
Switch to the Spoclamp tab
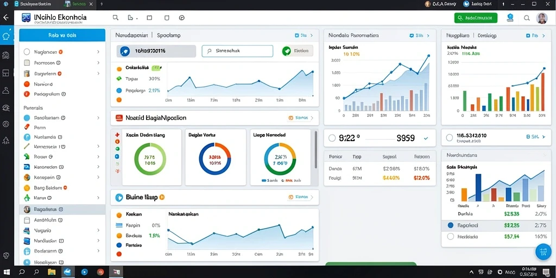tap(169, 35)
